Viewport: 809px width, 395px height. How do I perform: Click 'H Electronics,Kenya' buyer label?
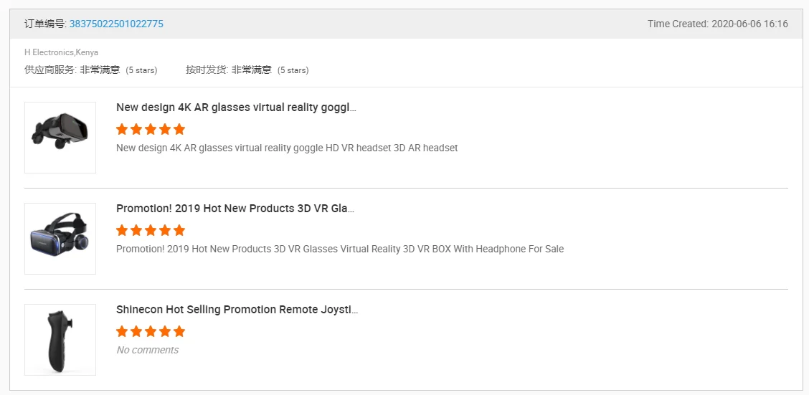(61, 52)
